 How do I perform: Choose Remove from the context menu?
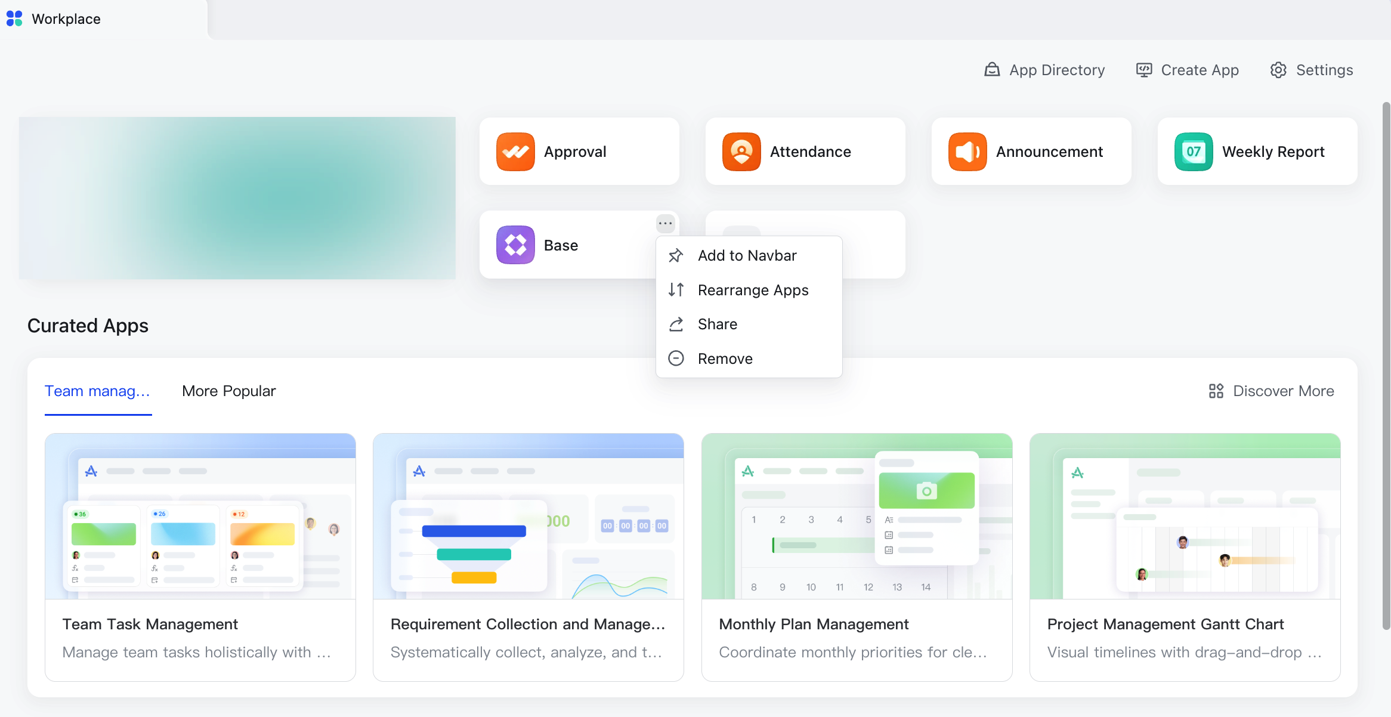749,358
